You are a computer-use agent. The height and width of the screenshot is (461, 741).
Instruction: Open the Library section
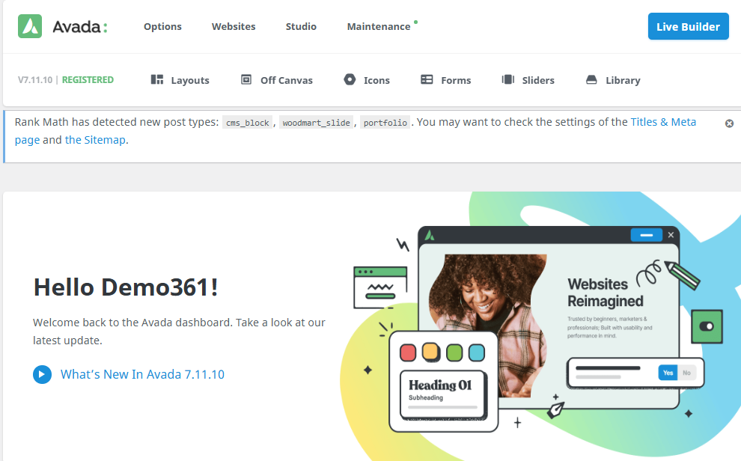coord(623,80)
